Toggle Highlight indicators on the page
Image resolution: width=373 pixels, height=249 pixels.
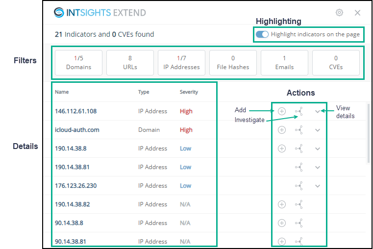pyautogui.click(x=262, y=34)
